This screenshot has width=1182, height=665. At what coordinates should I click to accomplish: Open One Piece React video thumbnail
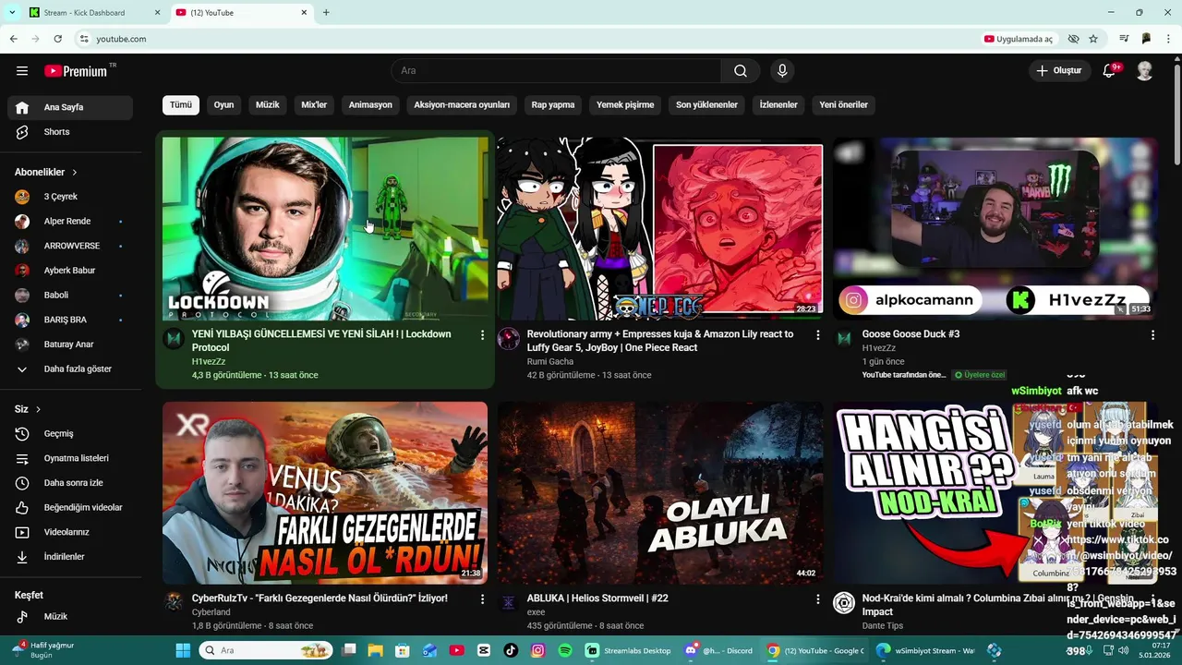(660, 228)
